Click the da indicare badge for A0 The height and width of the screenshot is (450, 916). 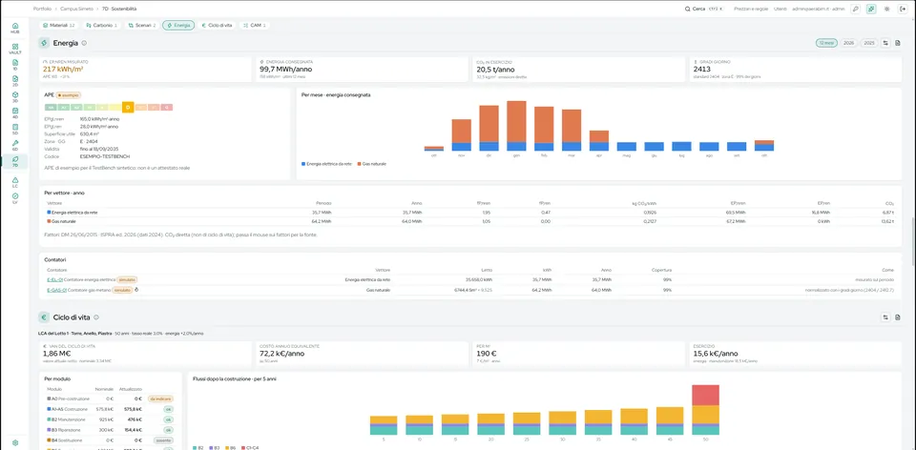click(160, 399)
